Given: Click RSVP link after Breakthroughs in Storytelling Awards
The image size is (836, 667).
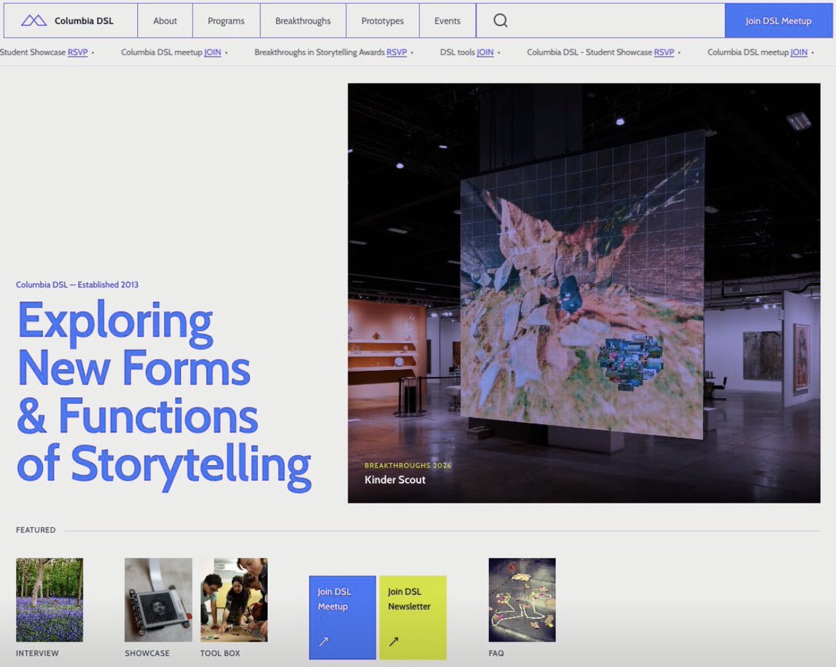Looking at the screenshot, I should point(396,52).
